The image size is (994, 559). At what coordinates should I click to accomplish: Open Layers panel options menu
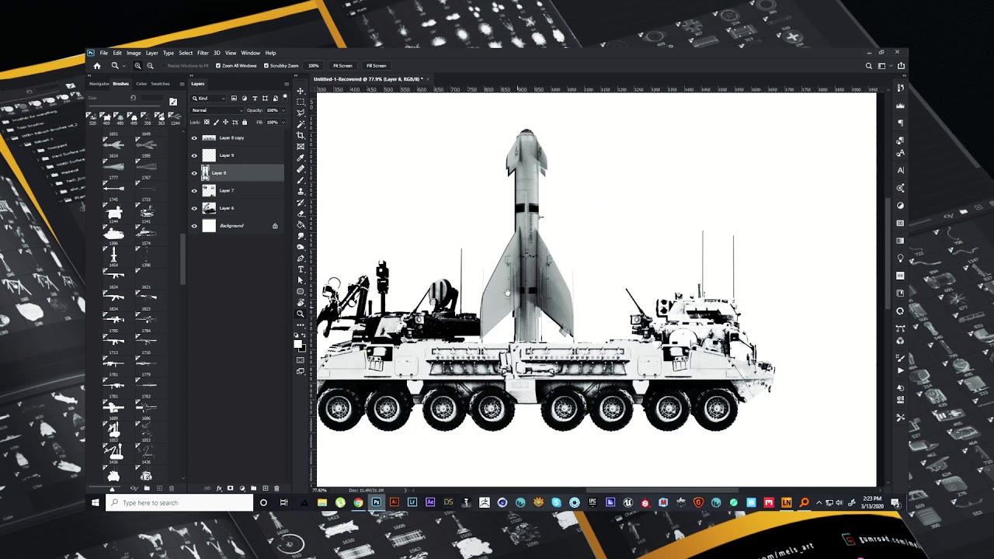(286, 84)
